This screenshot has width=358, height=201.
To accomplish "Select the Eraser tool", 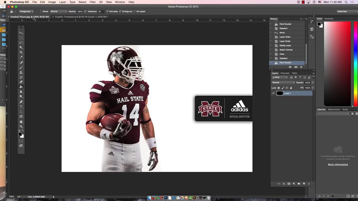I will pos(21,82).
